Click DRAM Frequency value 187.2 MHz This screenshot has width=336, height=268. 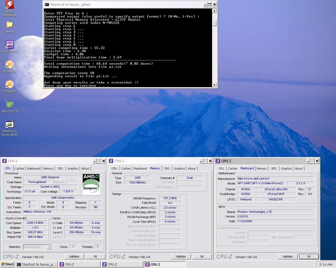(x=170, y=198)
